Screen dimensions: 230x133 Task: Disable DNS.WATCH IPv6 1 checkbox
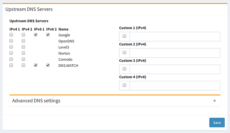36,65
